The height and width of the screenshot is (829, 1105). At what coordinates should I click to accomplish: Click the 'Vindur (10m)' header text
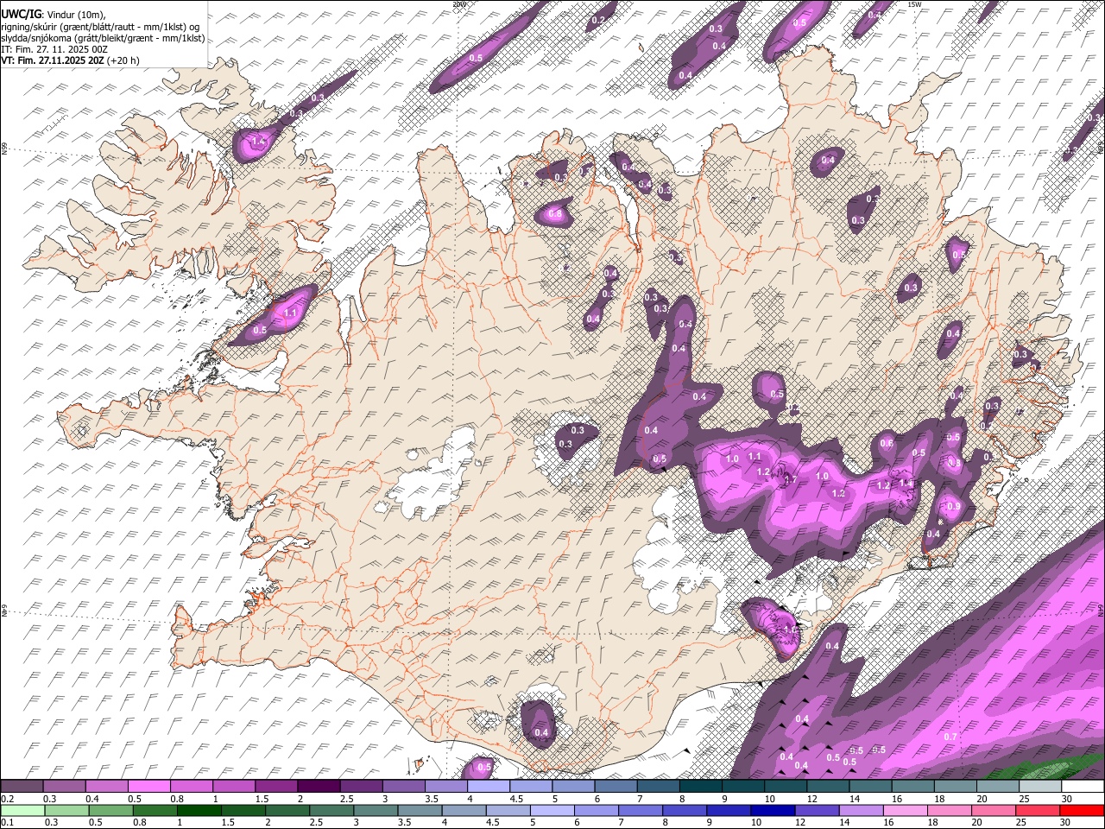(77, 15)
